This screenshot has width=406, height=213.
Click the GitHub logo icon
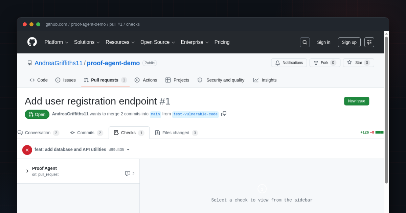(32, 42)
